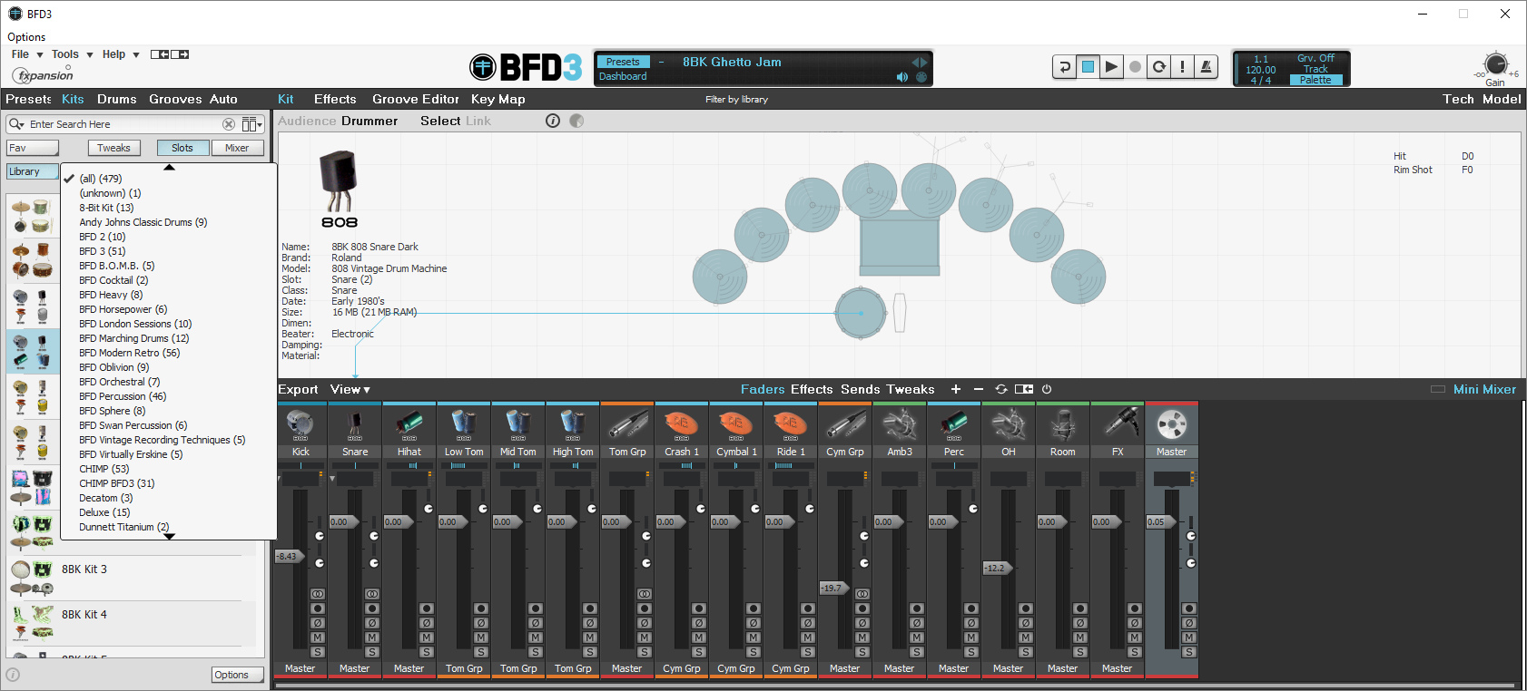Switch the mixer to Effects view
This screenshot has height=691, width=1527.
812,389
